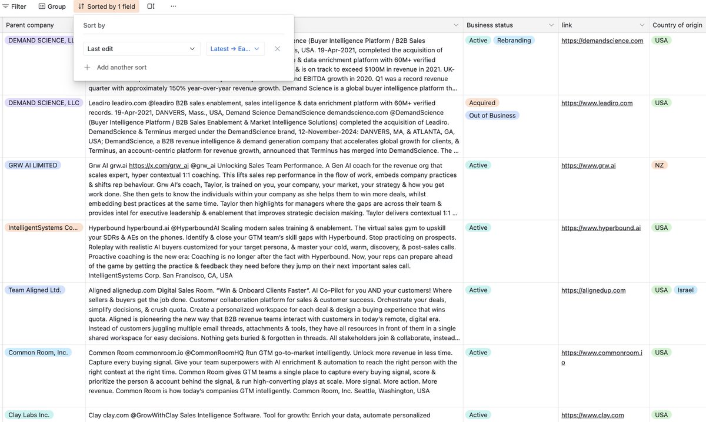Open the www.clay.com link
The width and height of the screenshot is (706, 422).
tap(592, 415)
